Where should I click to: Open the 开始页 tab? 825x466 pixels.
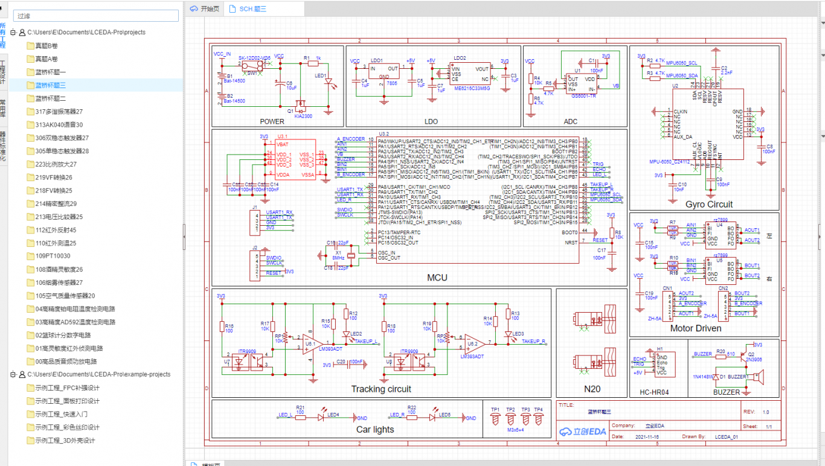205,8
